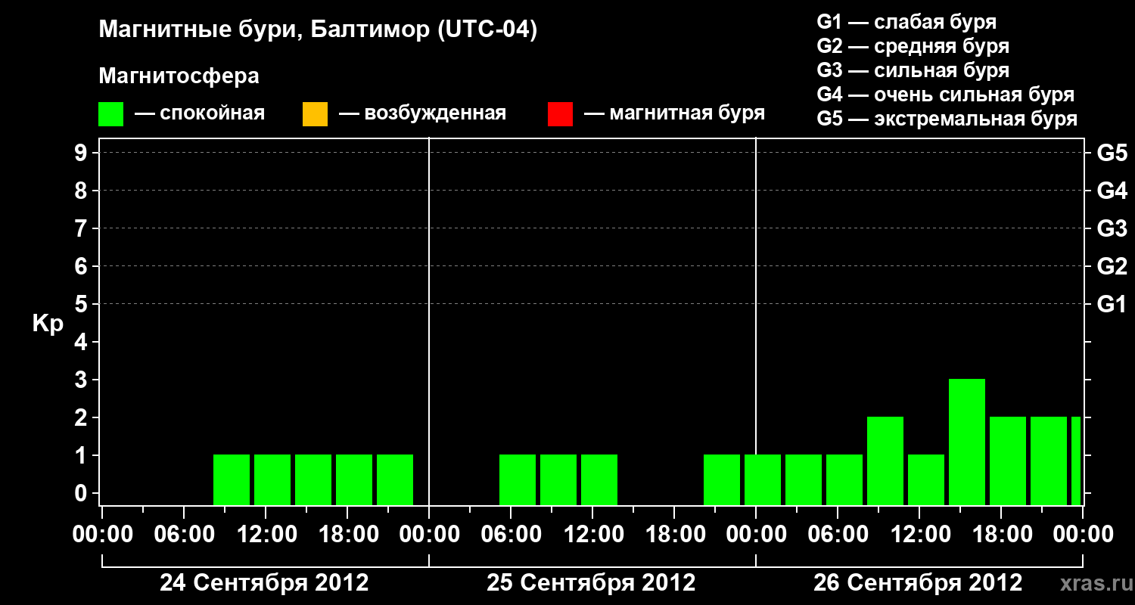Click the right-axis label G3
1135x605 pixels.
pos(1112,228)
